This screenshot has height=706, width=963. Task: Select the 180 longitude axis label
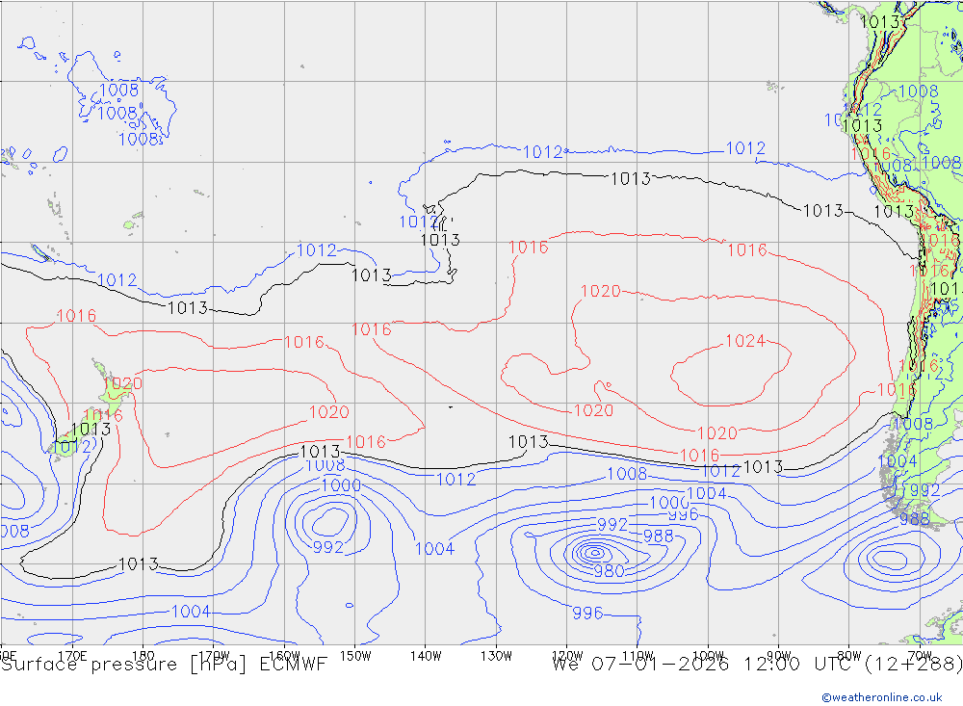click(143, 656)
